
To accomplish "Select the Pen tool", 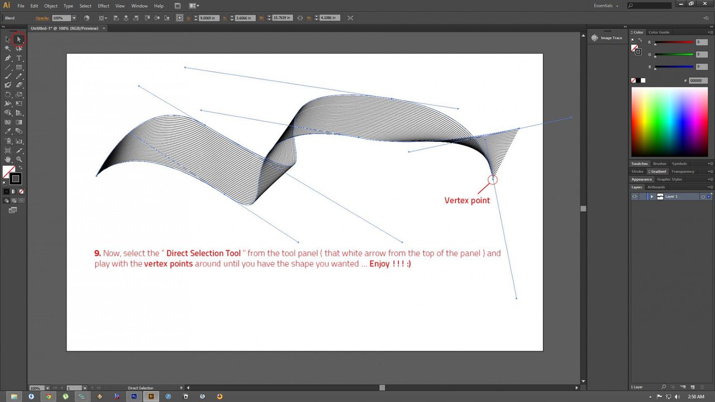I will pyautogui.click(x=8, y=58).
